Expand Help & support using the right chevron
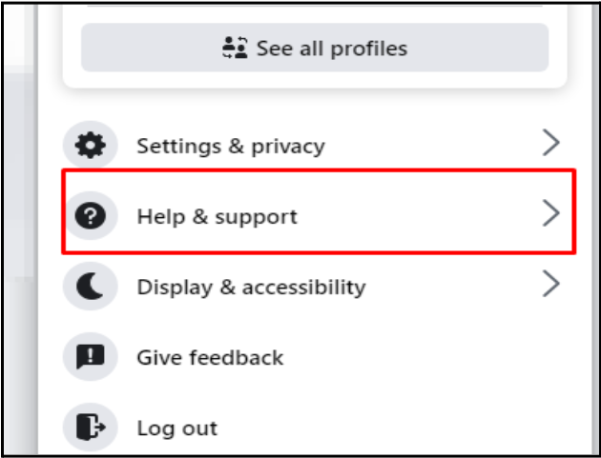 (x=550, y=214)
